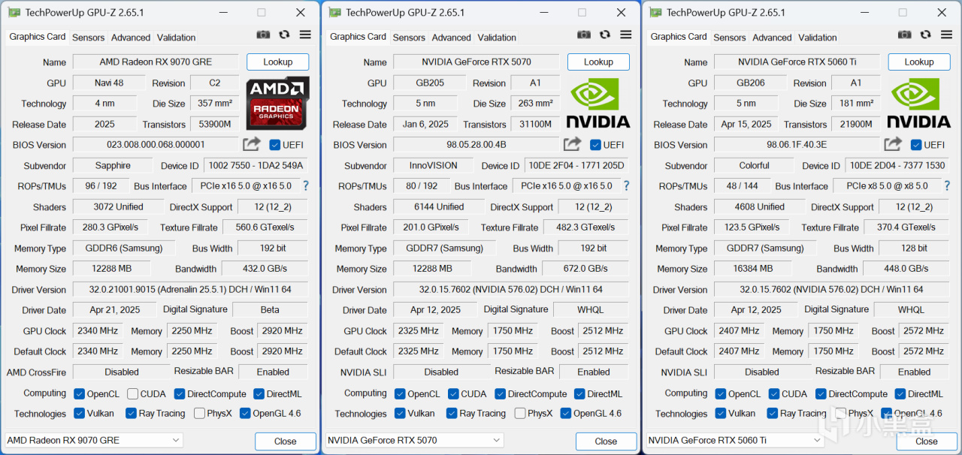Refresh the RX 9070 GRE window data
This screenshot has width=962, height=455.
284,35
